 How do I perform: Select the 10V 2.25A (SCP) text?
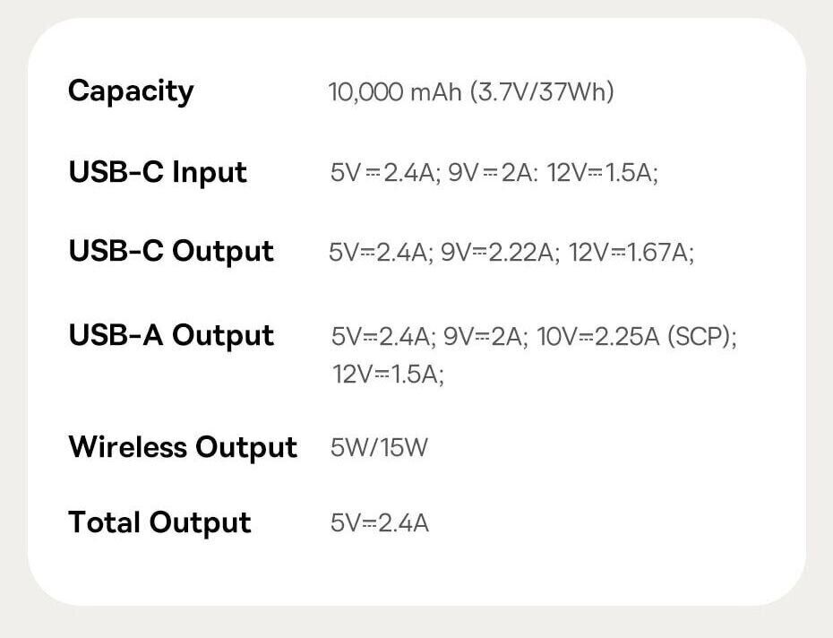[637, 337]
